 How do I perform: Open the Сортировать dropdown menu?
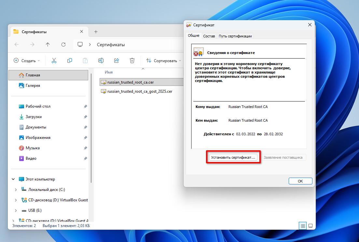tap(163, 60)
